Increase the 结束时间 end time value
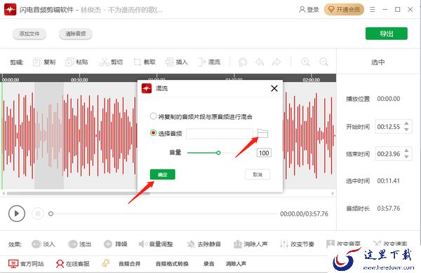The width and height of the screenshot is (421, 273). point(406,150)
